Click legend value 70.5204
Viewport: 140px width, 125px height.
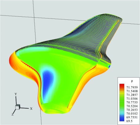coord(132,106)
